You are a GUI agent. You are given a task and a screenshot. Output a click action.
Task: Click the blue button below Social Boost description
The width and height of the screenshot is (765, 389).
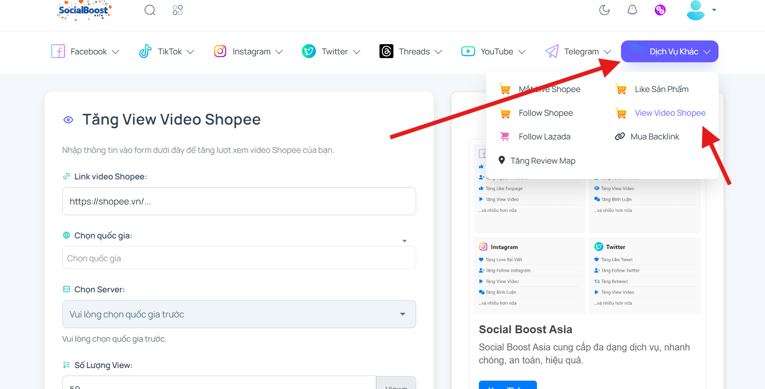tap(508, 385)
